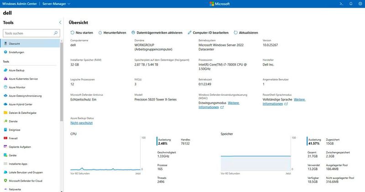
Task: Click the Hersteller value Dell Inc.
Action: (x=268, y=65)
